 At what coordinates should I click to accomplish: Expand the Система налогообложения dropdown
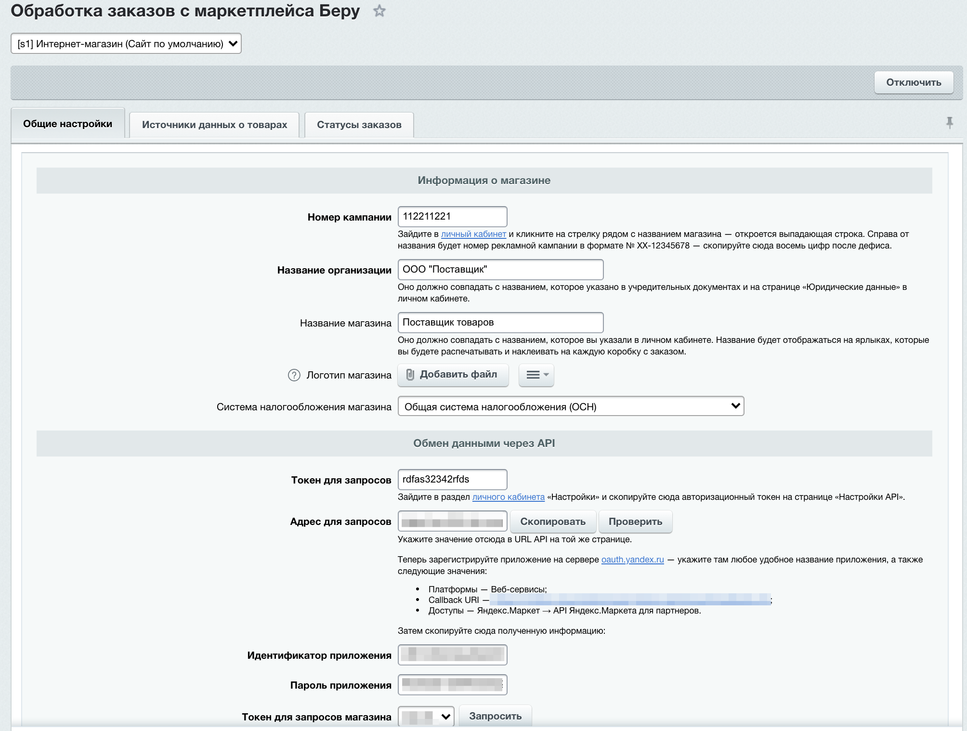(x=571, y=406)
